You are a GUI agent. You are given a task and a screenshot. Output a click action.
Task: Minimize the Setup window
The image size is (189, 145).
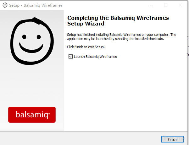coord(152,5)
